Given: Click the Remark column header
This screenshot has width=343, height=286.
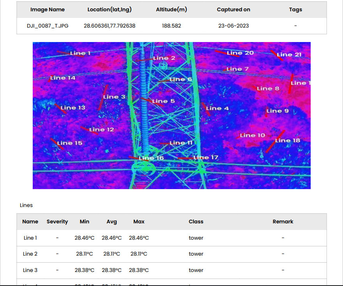Looking at the screenshot, I should point(283,221).
